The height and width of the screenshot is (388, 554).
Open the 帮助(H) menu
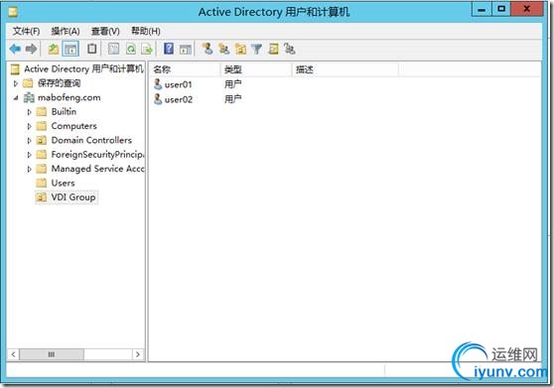pyautogui.click(x=146, y=31)
